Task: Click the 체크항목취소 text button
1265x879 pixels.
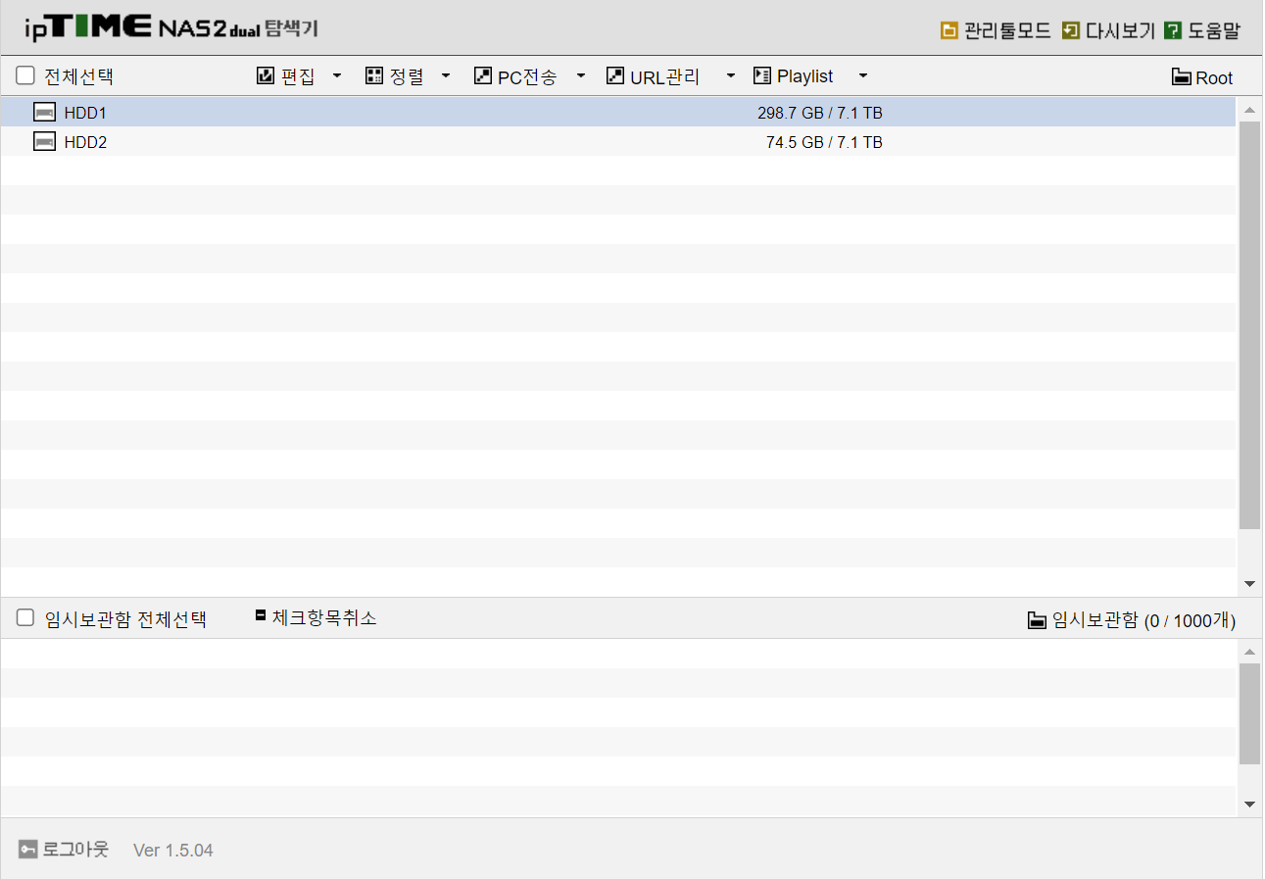Action: tap(324, 618)
